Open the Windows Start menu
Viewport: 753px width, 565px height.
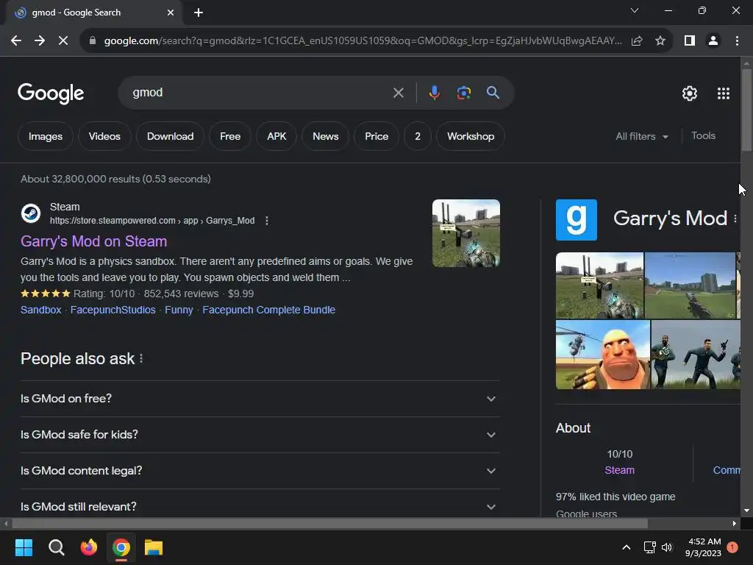pos(24,547)
